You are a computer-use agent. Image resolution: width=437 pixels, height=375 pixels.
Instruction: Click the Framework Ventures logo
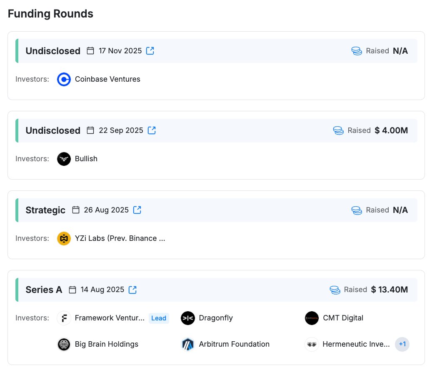[64, 318]
